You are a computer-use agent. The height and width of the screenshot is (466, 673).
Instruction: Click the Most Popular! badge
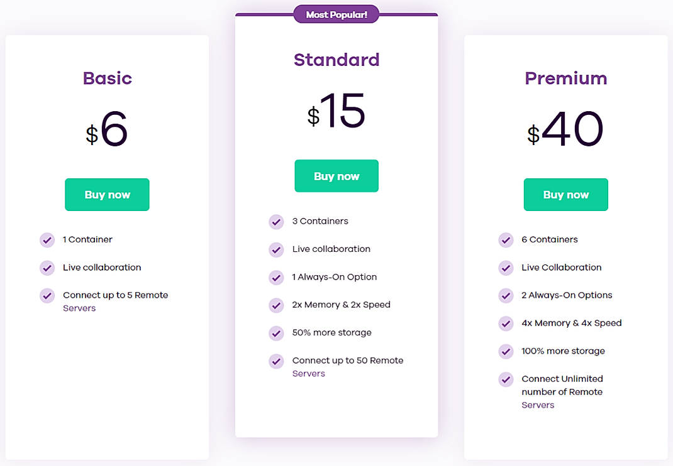click(x=336, y=13)
